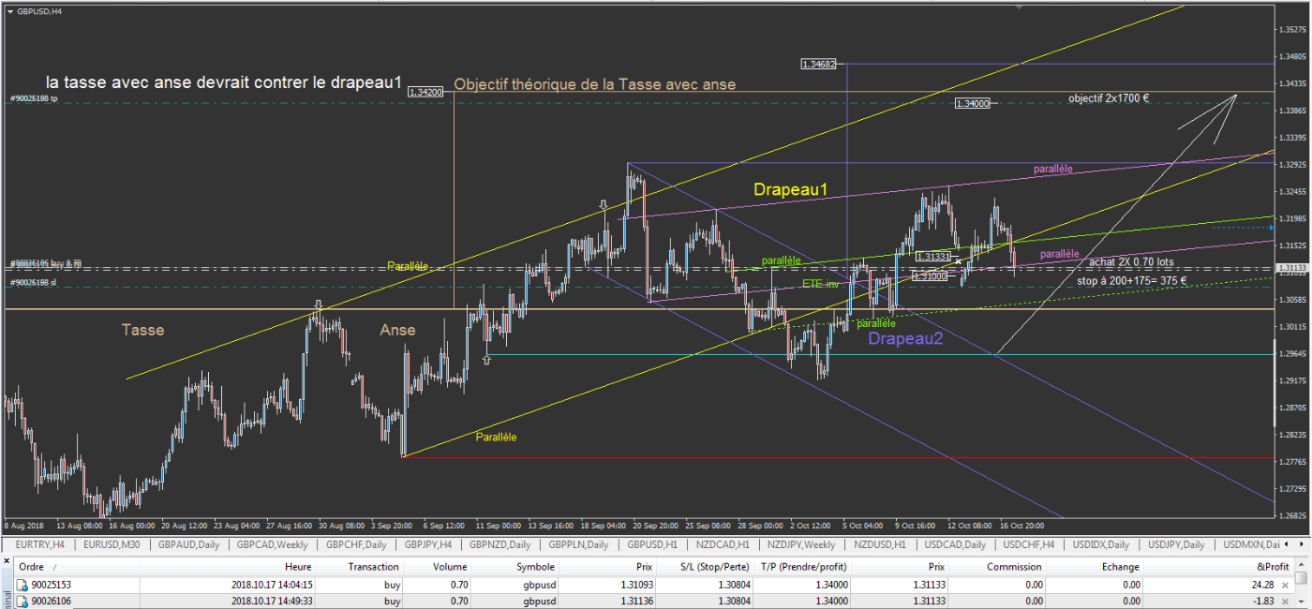
Task: Select the 'objectif 2x1700 €' annotation
Action: 1109,98
